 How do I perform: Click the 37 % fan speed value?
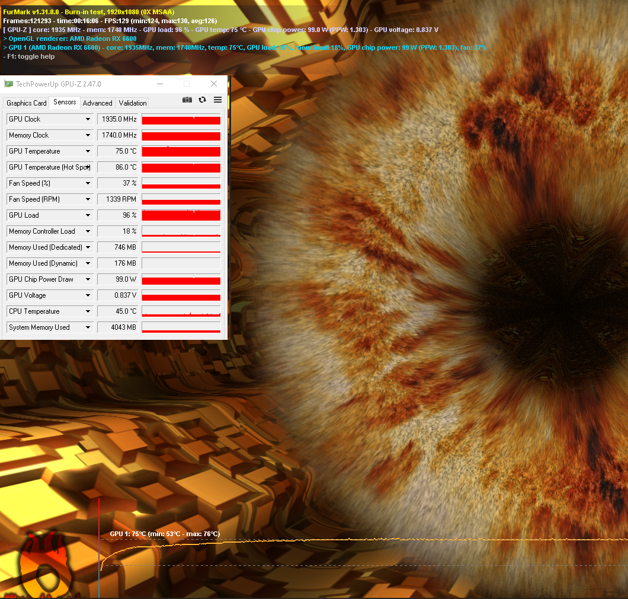pyautogui.click(x=118, y=183)
